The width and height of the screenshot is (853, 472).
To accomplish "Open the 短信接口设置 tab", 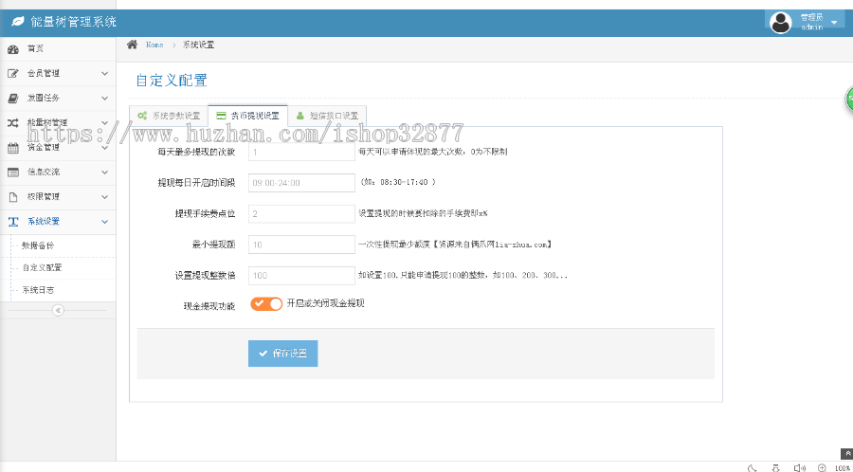I will (x=328, y=116).
